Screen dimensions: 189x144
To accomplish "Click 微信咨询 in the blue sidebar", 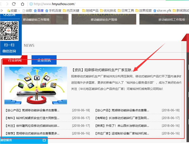I will pyautogui.click(x=9, y=51).
